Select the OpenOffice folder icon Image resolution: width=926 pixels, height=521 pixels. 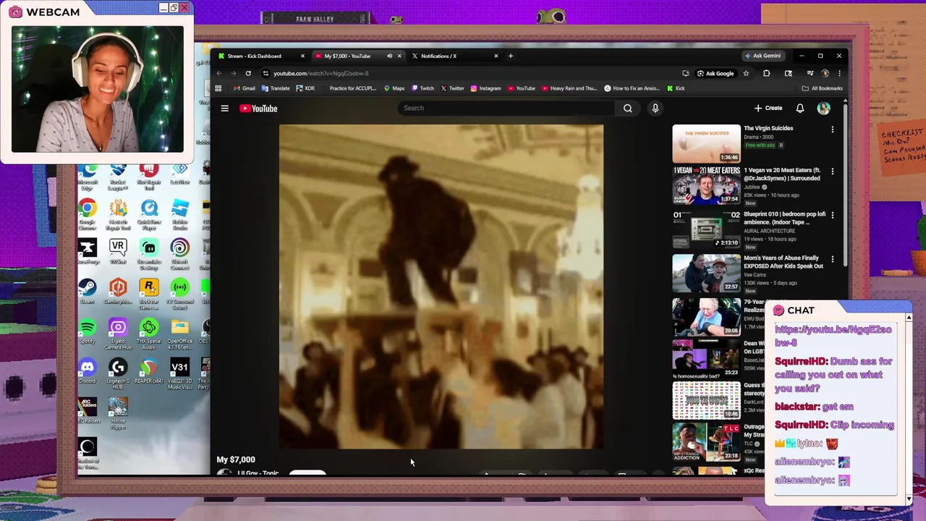pos(179,334)
